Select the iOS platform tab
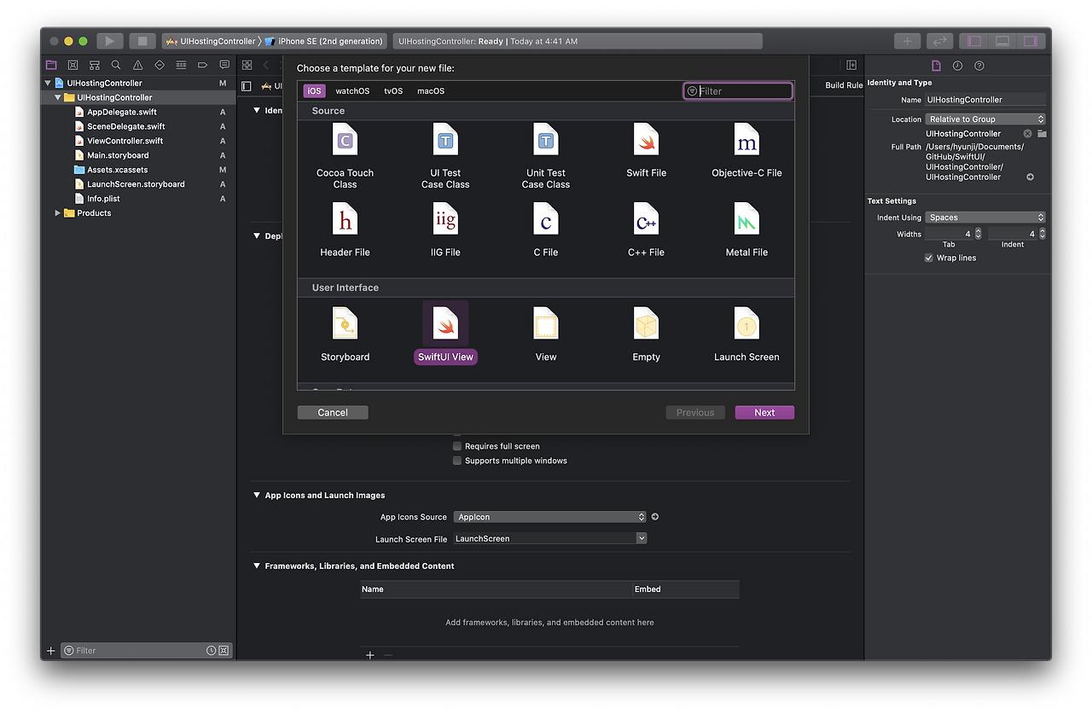Viewport: 1092px width, 714px height. [x=314, y=90]
